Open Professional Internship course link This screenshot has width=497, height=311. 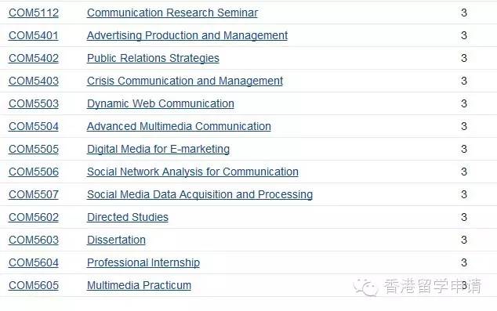click(x=143, y=263)
